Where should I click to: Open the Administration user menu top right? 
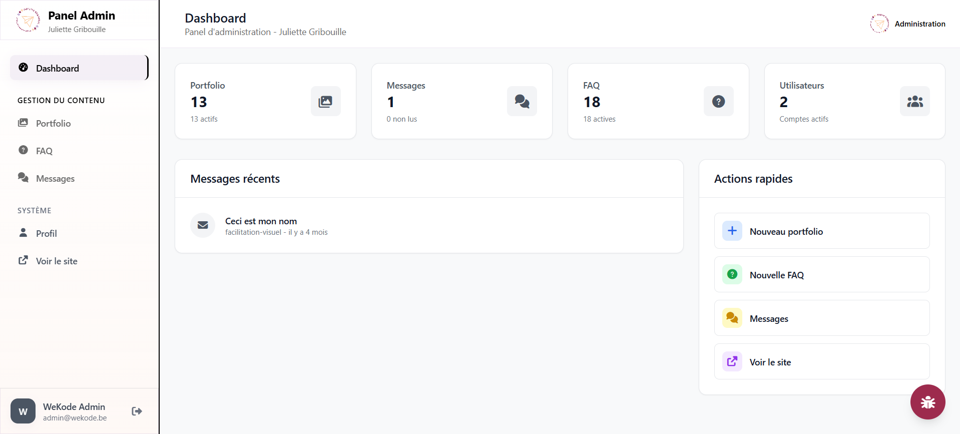coord(908,24)
